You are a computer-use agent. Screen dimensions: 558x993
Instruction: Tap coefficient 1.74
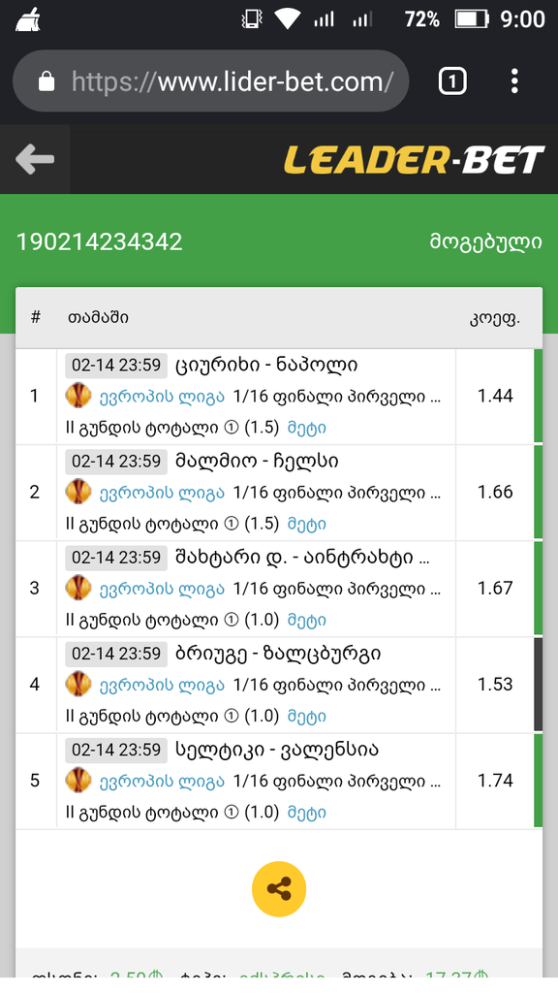coord(495,781)
